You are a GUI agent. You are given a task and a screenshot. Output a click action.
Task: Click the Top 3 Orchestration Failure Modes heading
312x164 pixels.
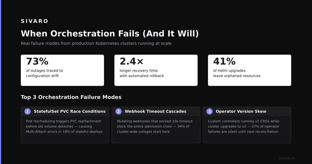(71, 97)
